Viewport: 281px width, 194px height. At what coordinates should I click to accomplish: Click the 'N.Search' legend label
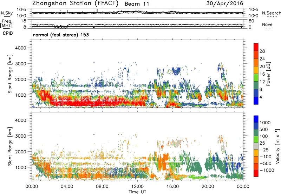tap(272, 13)
